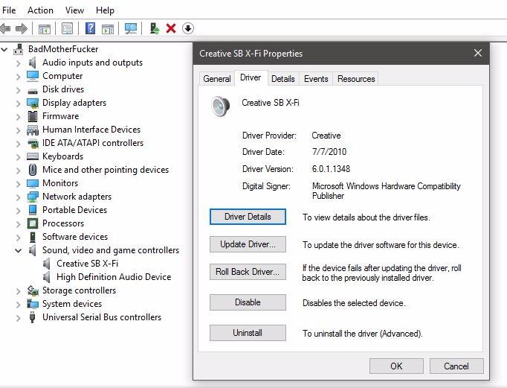Image resolution: width=507 pixels, height=388 pixels.
Task: Click the IDE ATA/ATAPI controllers icon
Action: pos(33,144)
